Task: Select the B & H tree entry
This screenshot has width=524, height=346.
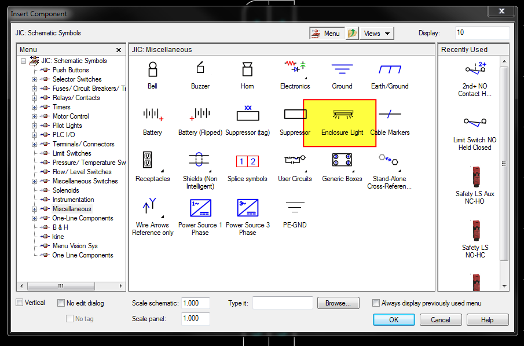Action: (60, 227)
